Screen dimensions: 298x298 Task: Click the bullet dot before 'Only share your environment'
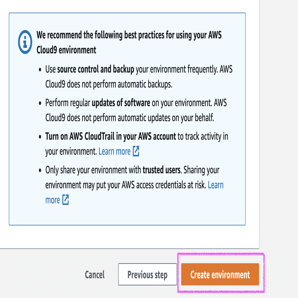tap(41, 171)
